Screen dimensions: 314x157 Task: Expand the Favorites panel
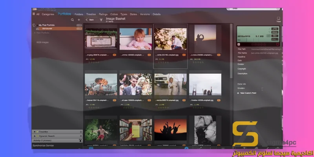tap(35, 132)
